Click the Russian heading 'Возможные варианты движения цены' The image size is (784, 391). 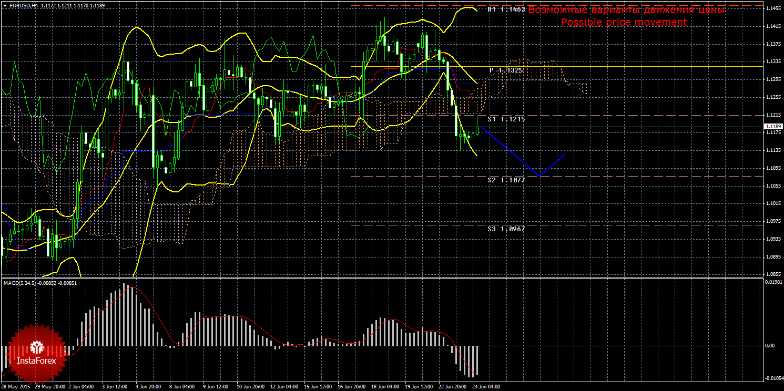tap(626, 10)
